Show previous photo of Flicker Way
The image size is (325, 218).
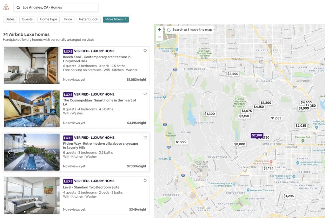(x=9, y=152)
